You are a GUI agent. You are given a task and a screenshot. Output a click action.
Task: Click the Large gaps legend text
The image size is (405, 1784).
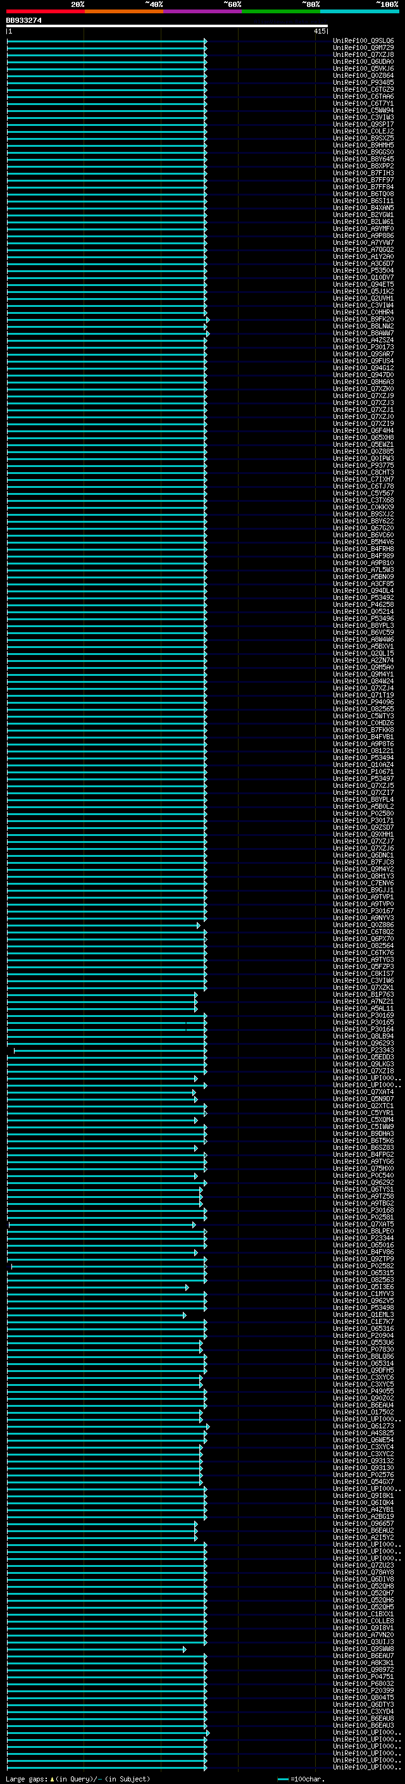point(78,1778)
